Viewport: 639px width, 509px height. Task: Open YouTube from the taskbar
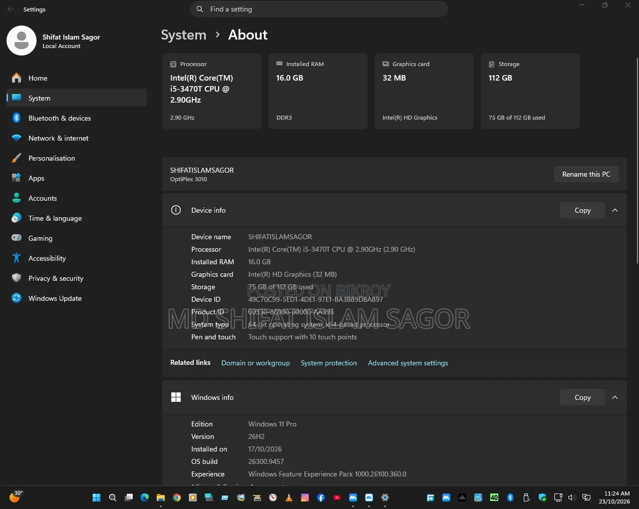(337, 497)
